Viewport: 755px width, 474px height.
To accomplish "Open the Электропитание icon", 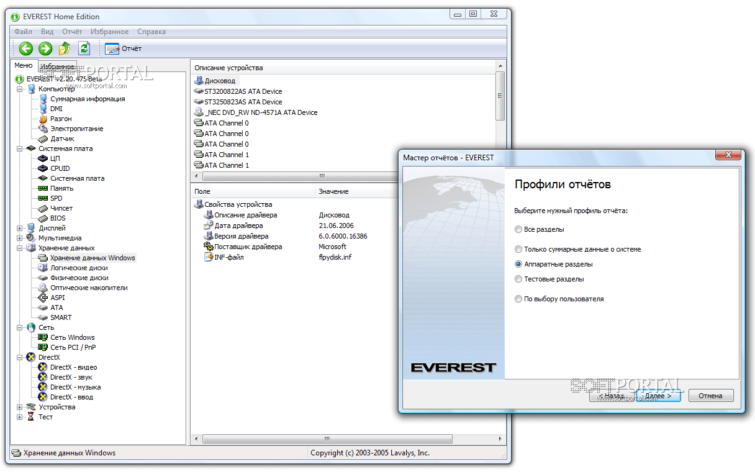I will [x=43, y=129].
